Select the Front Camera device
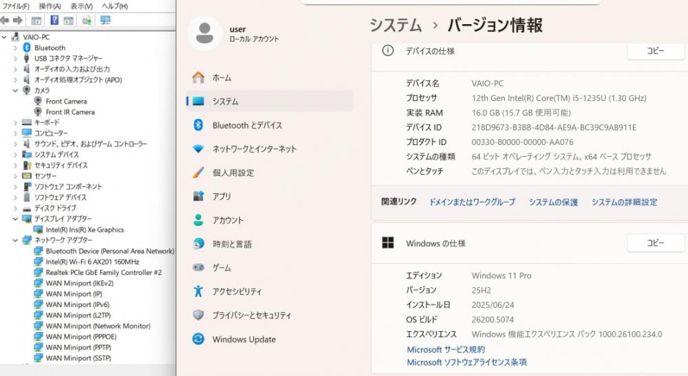 [66, 101]
